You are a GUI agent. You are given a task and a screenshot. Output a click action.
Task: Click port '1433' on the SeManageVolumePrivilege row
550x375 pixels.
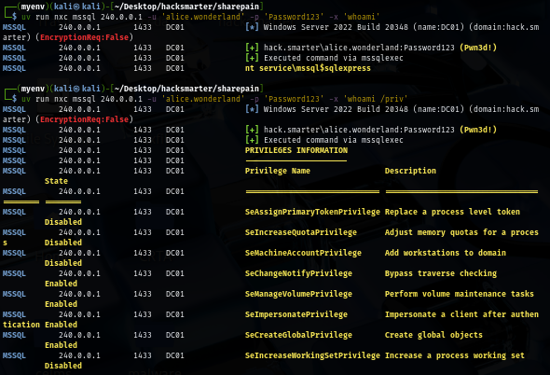[143, 294]
